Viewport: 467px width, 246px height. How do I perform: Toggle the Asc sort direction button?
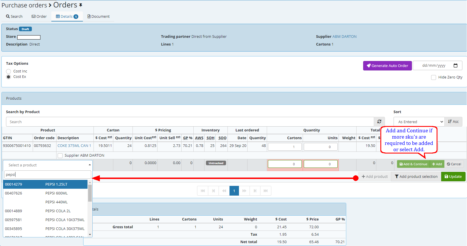[453, 122]
